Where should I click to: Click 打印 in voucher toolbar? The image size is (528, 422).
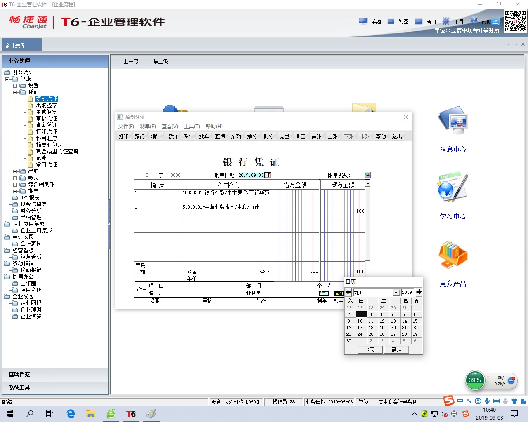[124, 136]
